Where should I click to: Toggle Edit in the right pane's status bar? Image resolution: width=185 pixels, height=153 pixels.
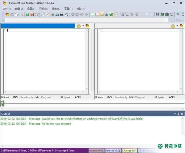click(x=131, y=97)
